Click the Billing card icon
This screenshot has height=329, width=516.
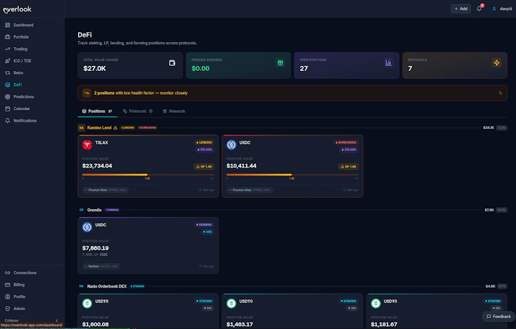[8, 284]
